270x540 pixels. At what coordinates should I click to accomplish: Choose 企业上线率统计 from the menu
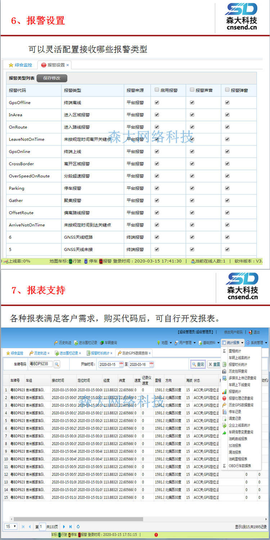[239, 425]
